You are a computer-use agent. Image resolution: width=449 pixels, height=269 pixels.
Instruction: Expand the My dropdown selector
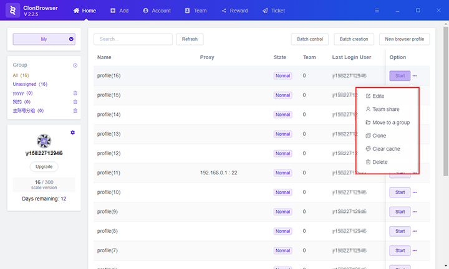pos(44,39)
